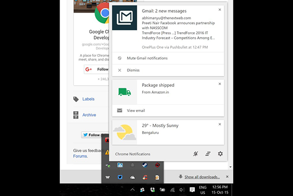Click the ENG US language indicator

203,190
